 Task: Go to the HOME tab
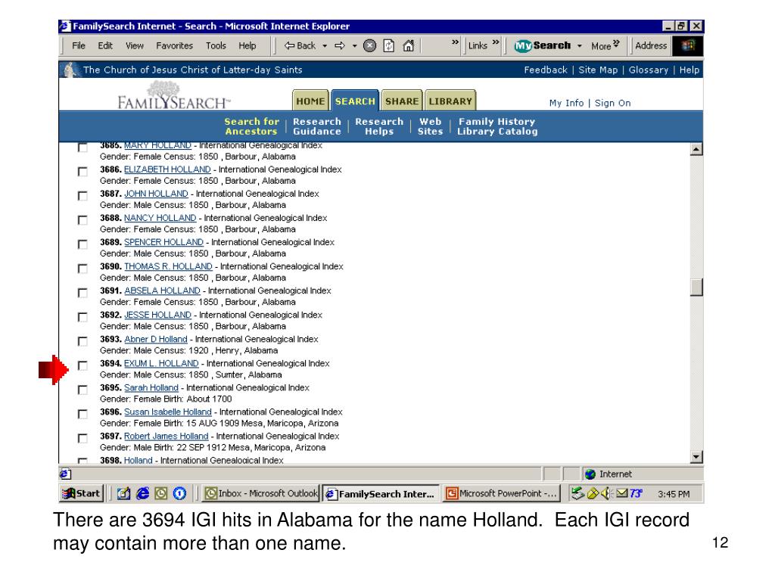click(x=310, y=101)
